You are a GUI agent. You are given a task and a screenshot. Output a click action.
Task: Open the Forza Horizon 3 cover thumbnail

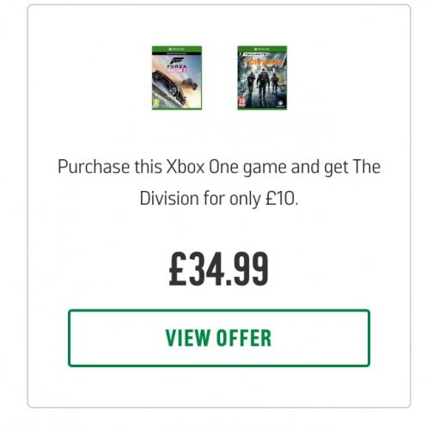[x=177, y=77]
